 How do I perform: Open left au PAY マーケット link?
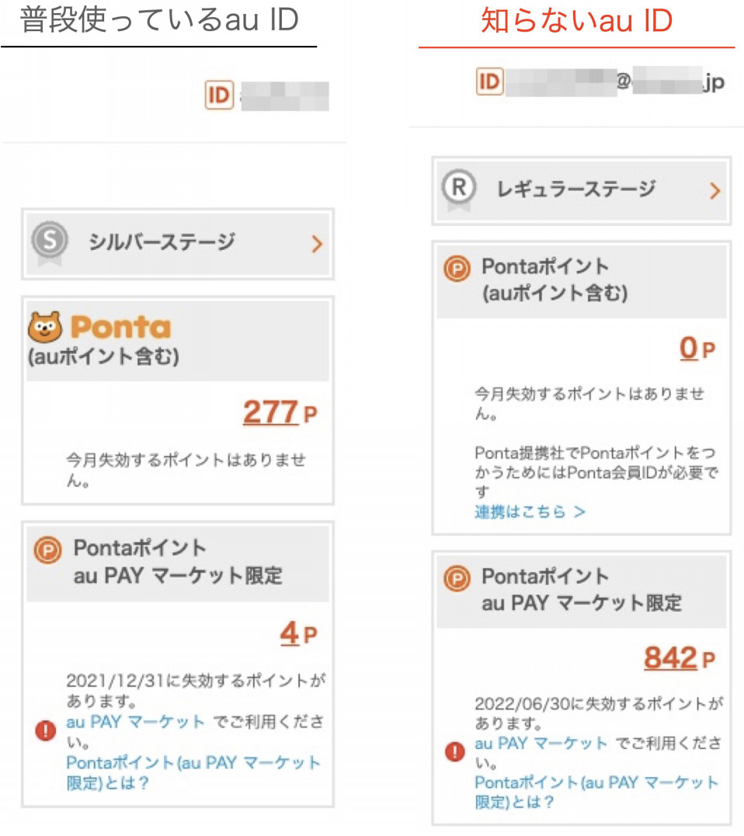[135, 722]
